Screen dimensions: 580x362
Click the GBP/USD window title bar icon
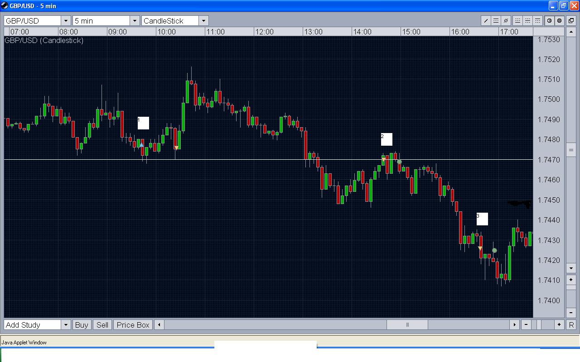point(5,6)
